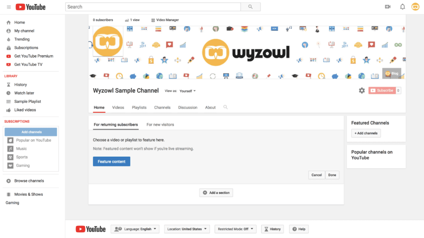Click the footer History button

pos(272,229)
